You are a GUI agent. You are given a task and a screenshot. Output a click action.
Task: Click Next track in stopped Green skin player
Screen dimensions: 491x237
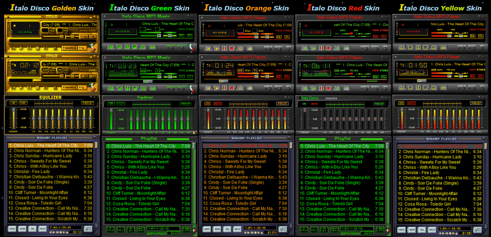[x=143, y=47]
